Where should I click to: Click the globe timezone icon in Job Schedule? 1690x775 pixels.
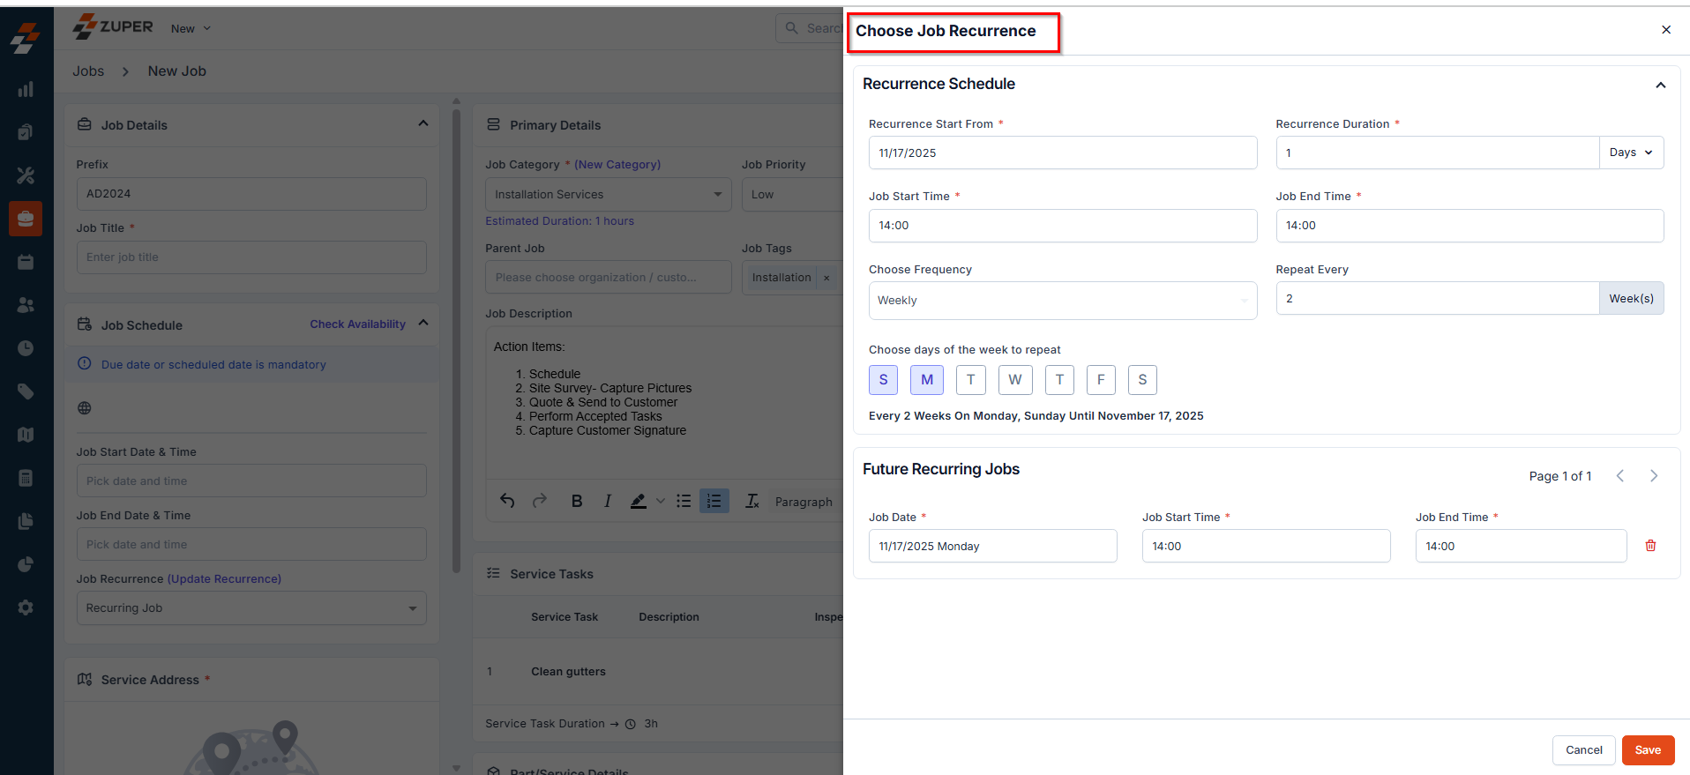point(85,408)
